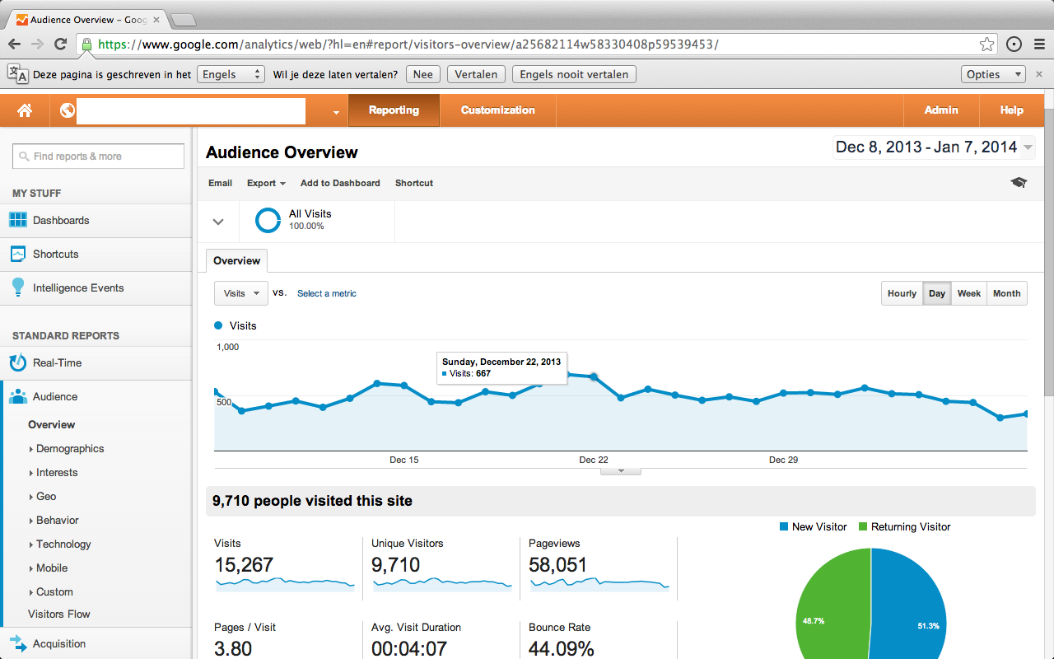Click the browser back arrow
The height and width of the screenshot is (659, 1054).
click(x=15, y=44)
